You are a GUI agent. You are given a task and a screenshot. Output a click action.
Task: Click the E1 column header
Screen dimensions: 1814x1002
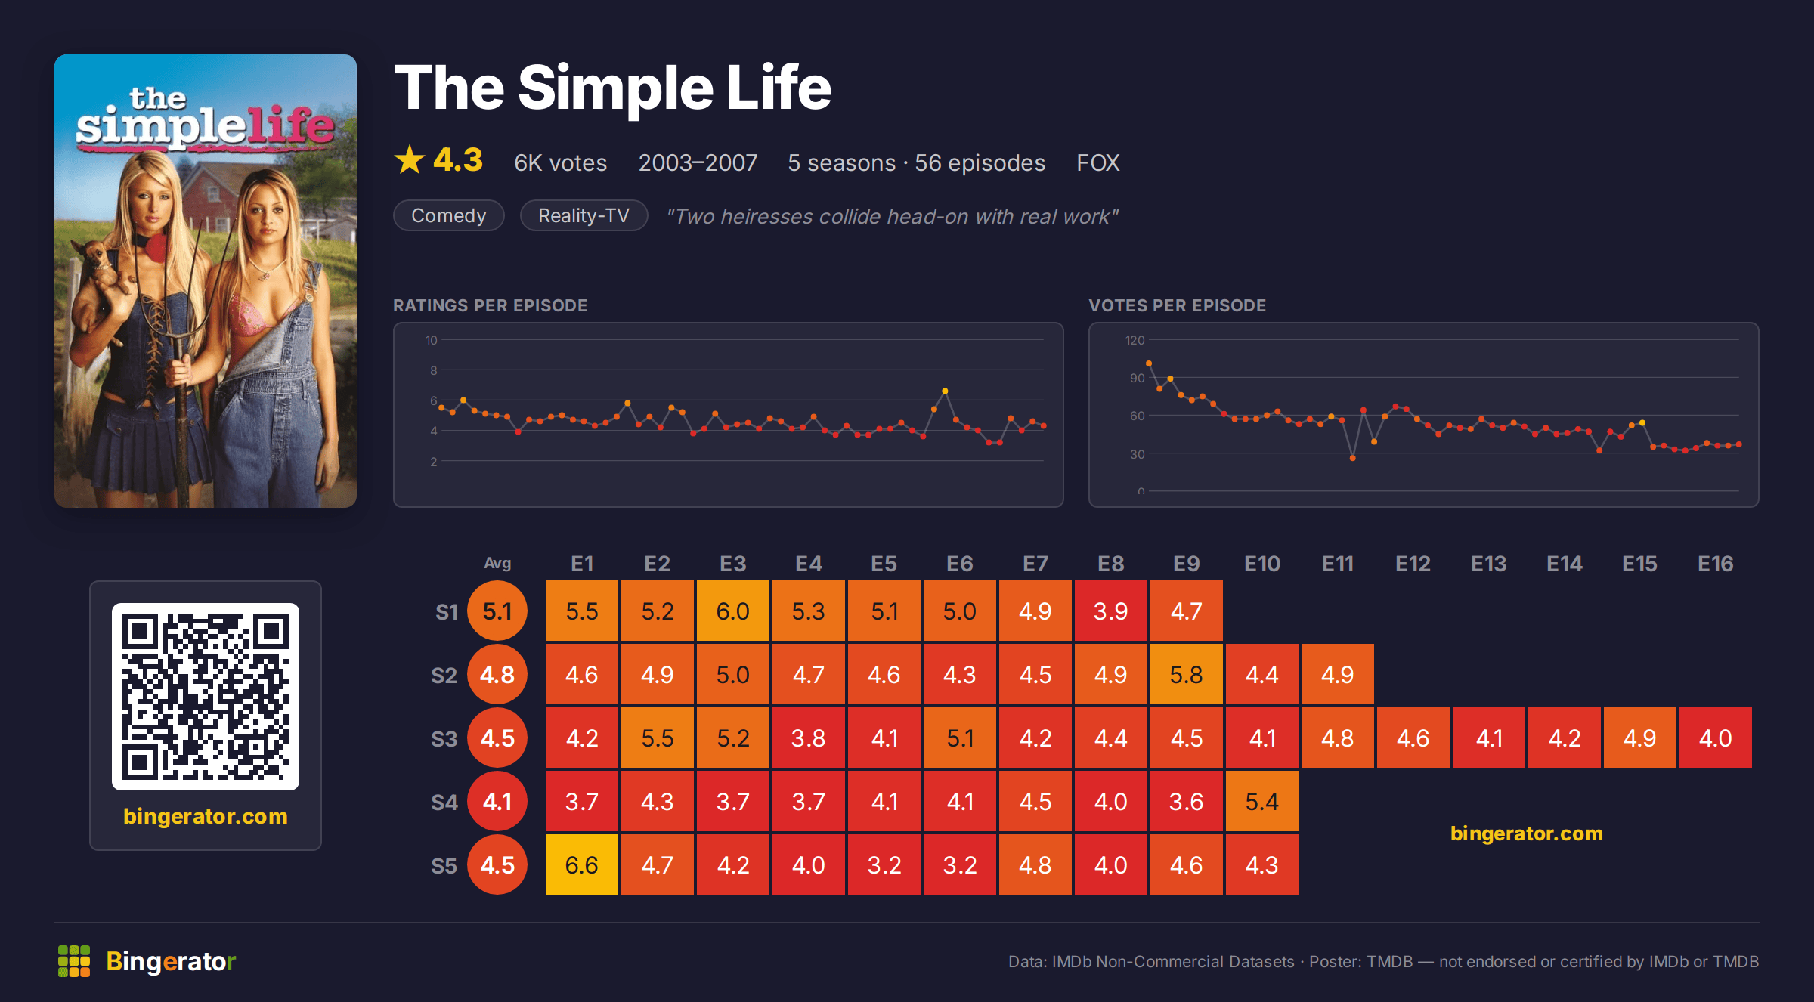(582, 564)
